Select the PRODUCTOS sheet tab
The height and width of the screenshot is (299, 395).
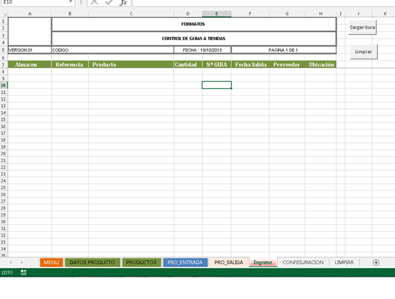(142, 262)
